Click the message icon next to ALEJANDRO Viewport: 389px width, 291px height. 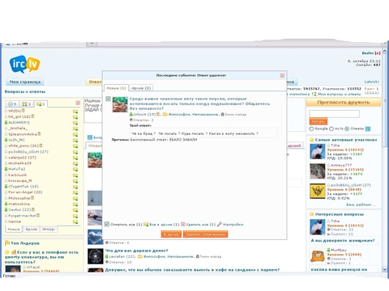click(75, 123)
